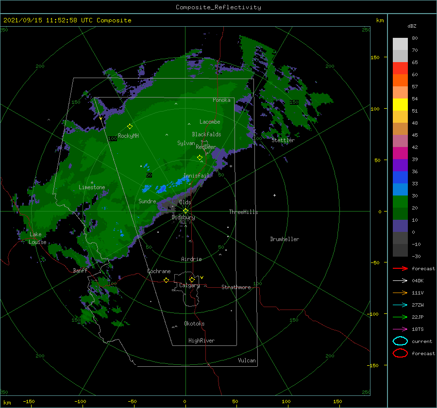437x408 pixels.
Task: Click the cyan 27ZW arrow icon
Action: pos(400,305)
